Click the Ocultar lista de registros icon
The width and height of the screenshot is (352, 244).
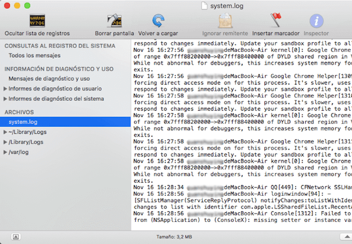point(37,21)
